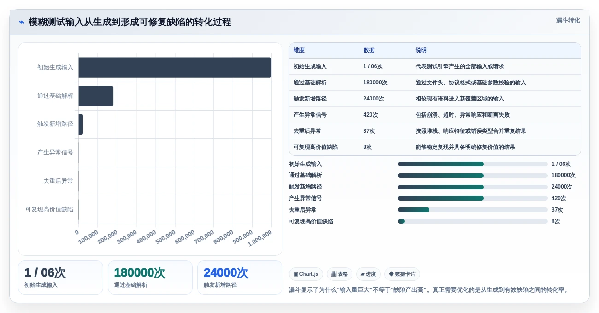Click the 500,000 x-axis tick label
This screenshot has height=313, width=599.
point(166,237)
